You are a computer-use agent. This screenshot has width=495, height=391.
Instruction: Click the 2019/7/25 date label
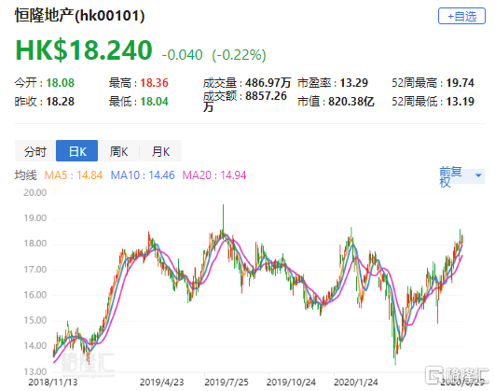[x=227, y=383]
